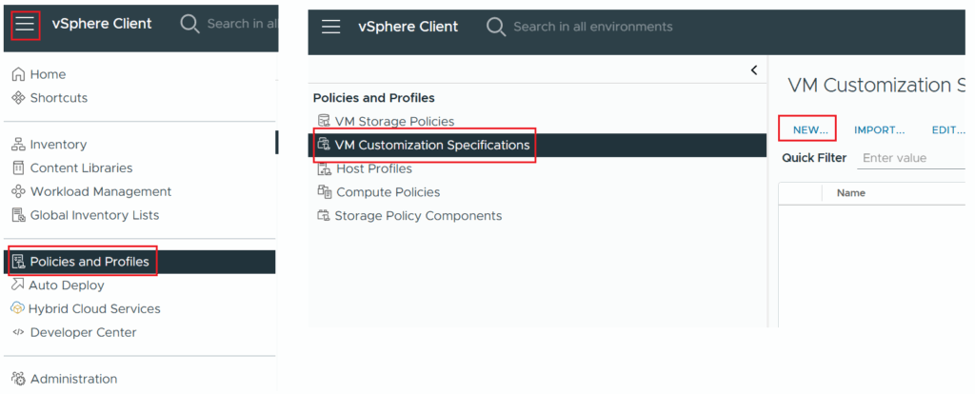
Task: Click the Workload Management icon
Action: point(19,192)
